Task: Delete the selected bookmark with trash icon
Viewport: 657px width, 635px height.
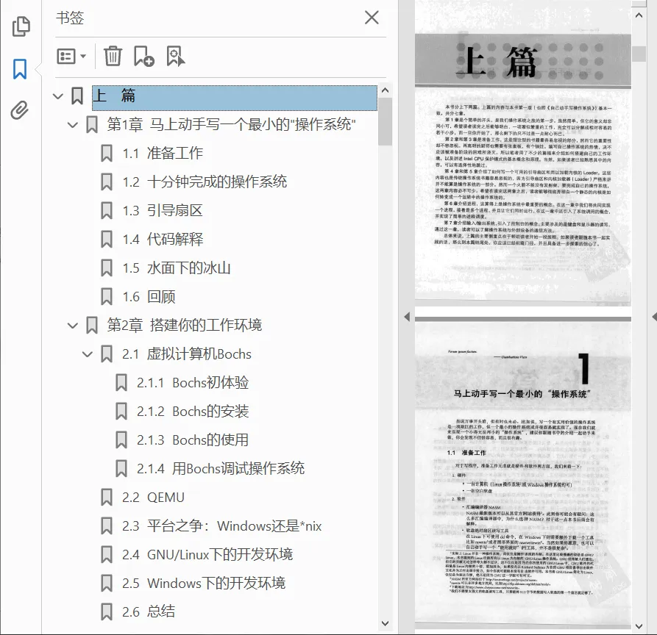Action: tap(113, 56)
